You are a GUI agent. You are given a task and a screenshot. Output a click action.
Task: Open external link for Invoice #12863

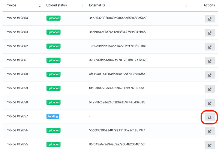[210, 33]
